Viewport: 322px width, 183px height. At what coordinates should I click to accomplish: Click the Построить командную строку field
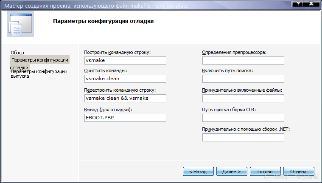125,60
